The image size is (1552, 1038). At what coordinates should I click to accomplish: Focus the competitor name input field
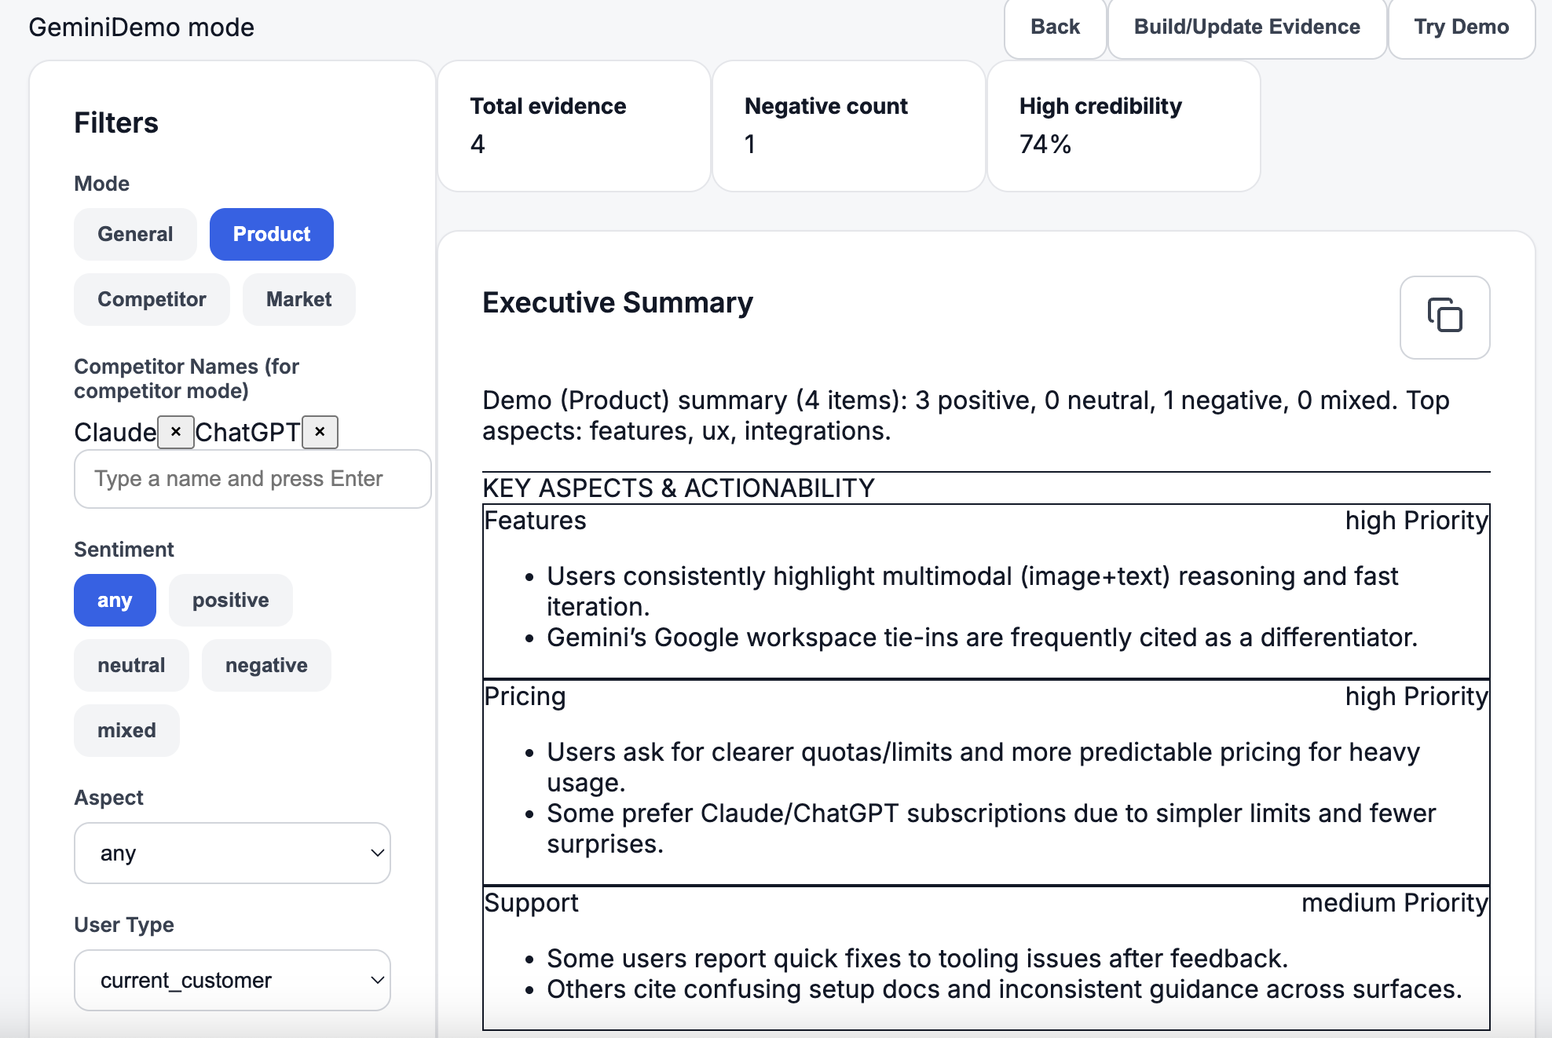pyautogui.click(x=252, y=479)
